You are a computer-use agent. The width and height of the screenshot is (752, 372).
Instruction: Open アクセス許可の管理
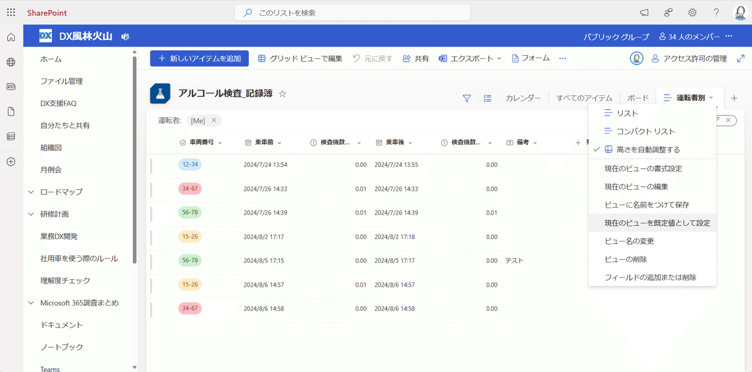689,58
